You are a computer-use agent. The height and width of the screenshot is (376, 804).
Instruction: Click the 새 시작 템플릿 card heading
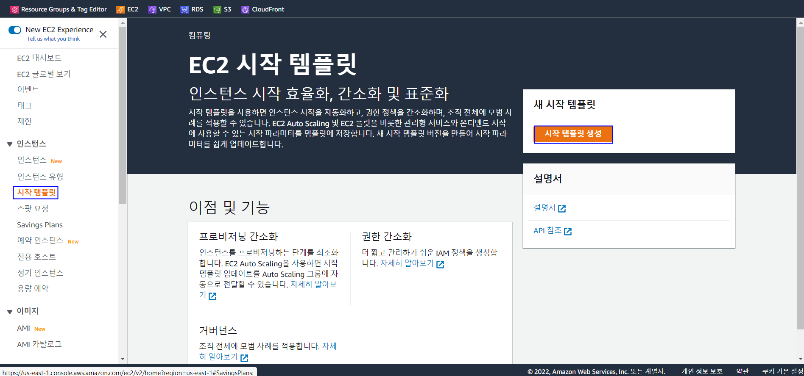tap(564, 105)
